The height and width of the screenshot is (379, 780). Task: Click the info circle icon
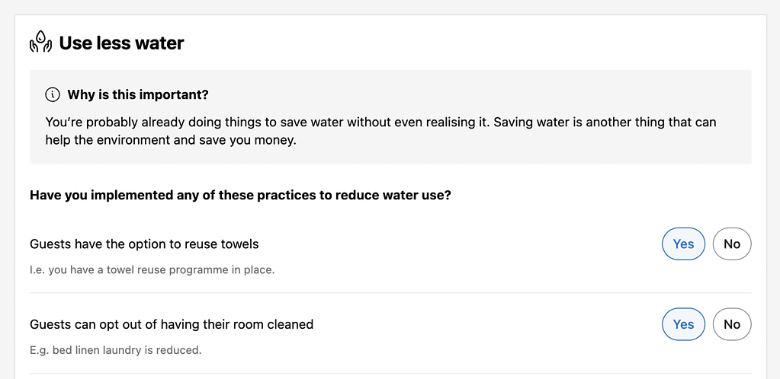pyautogui.click(x=53, y=94)
